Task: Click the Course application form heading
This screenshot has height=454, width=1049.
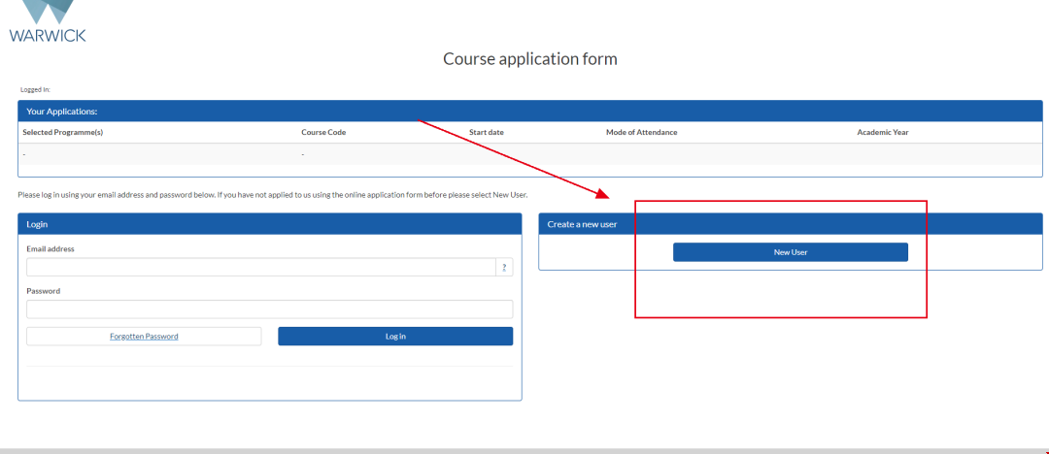Action: pyautogui.click(x=529, y=59)
